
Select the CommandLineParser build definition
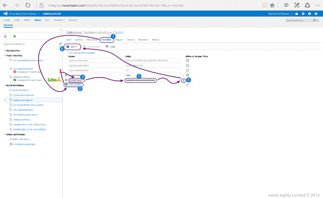pyautogui.click(x=23, y=95)
